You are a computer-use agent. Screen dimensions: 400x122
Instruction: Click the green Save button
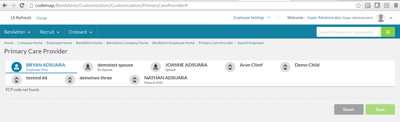point(380,109)
